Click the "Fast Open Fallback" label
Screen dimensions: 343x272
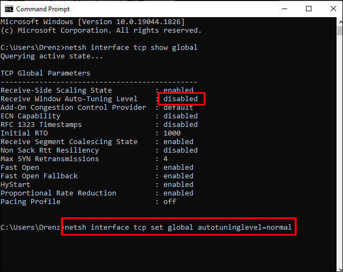click(x=39, y=176)
